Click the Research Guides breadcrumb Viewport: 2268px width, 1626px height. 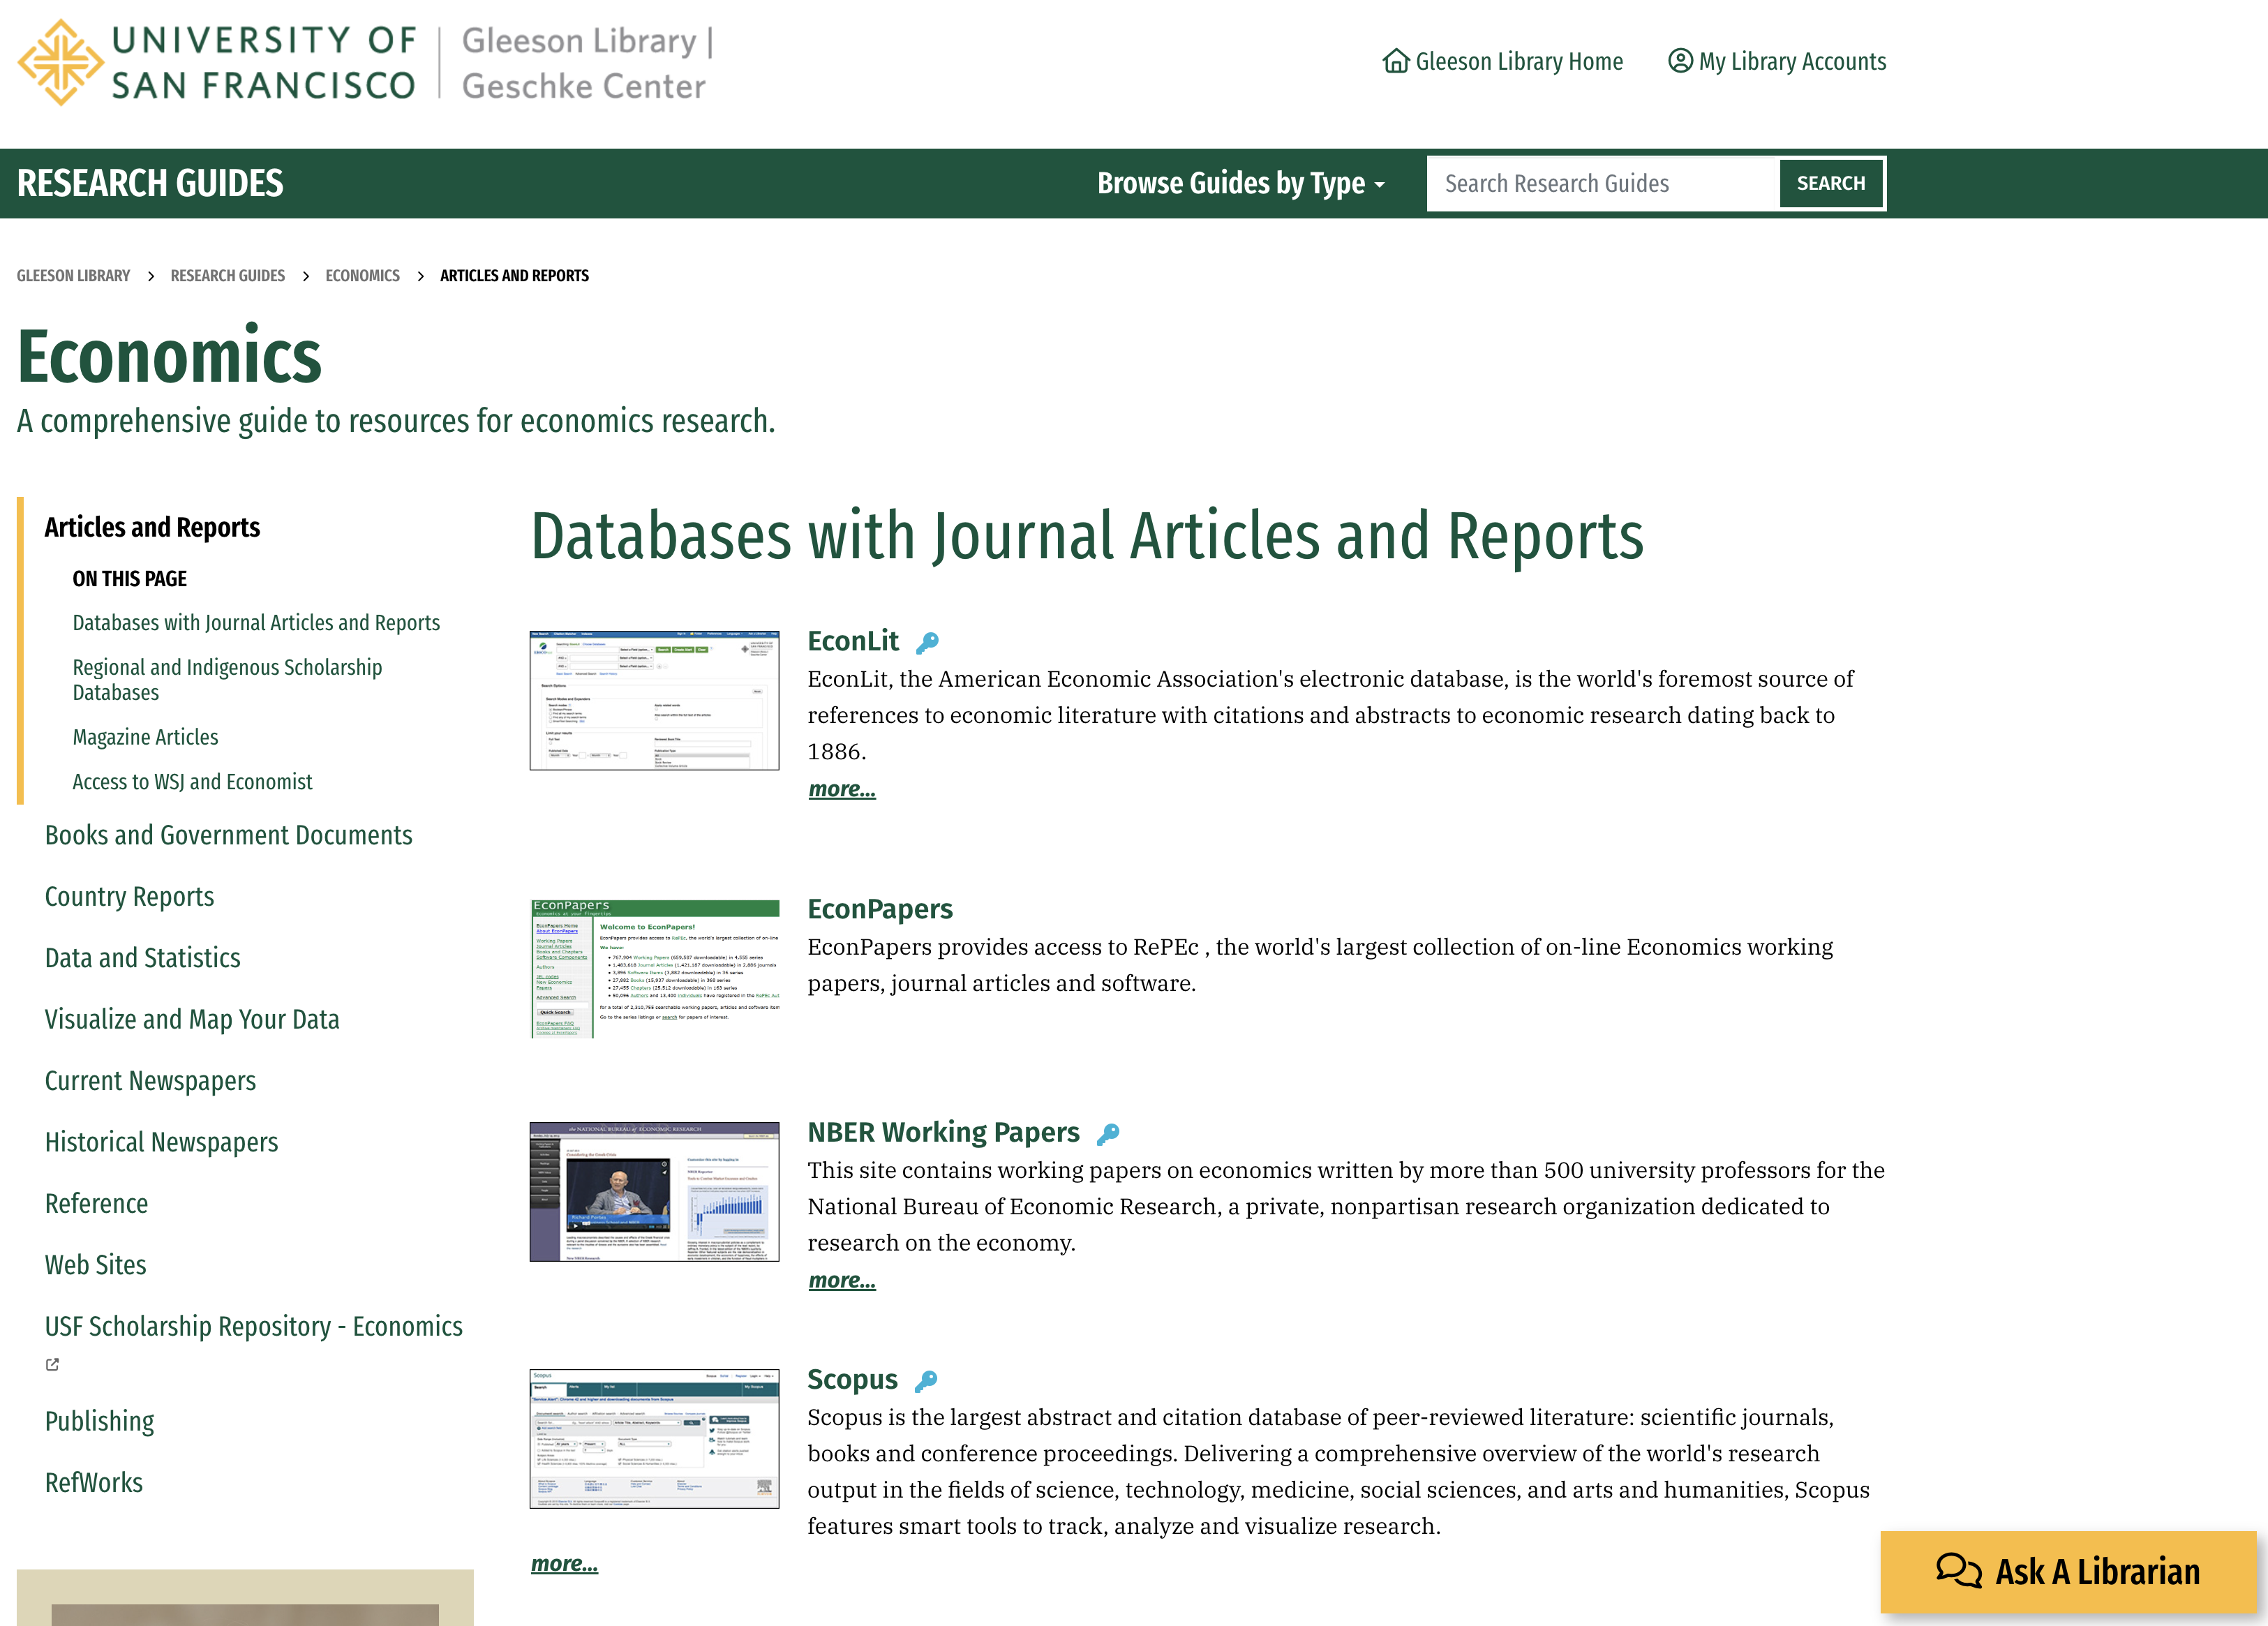(227, 275)
